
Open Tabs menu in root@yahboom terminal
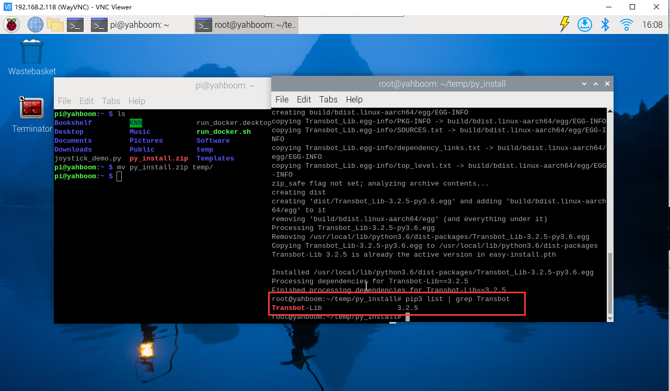click(328, 99)
